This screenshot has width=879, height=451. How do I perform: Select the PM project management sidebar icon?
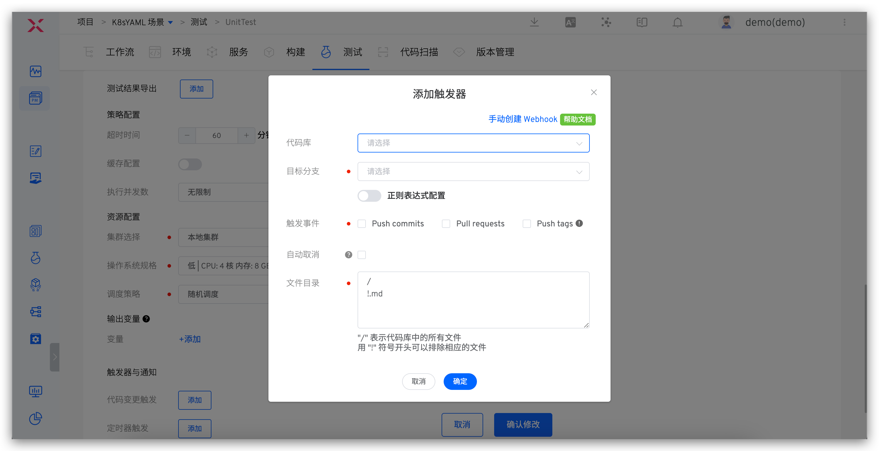[35, 98]
